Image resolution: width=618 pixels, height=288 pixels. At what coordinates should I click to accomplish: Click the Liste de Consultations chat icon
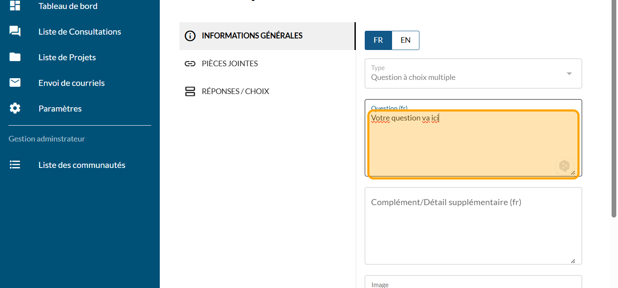[15, 32]
